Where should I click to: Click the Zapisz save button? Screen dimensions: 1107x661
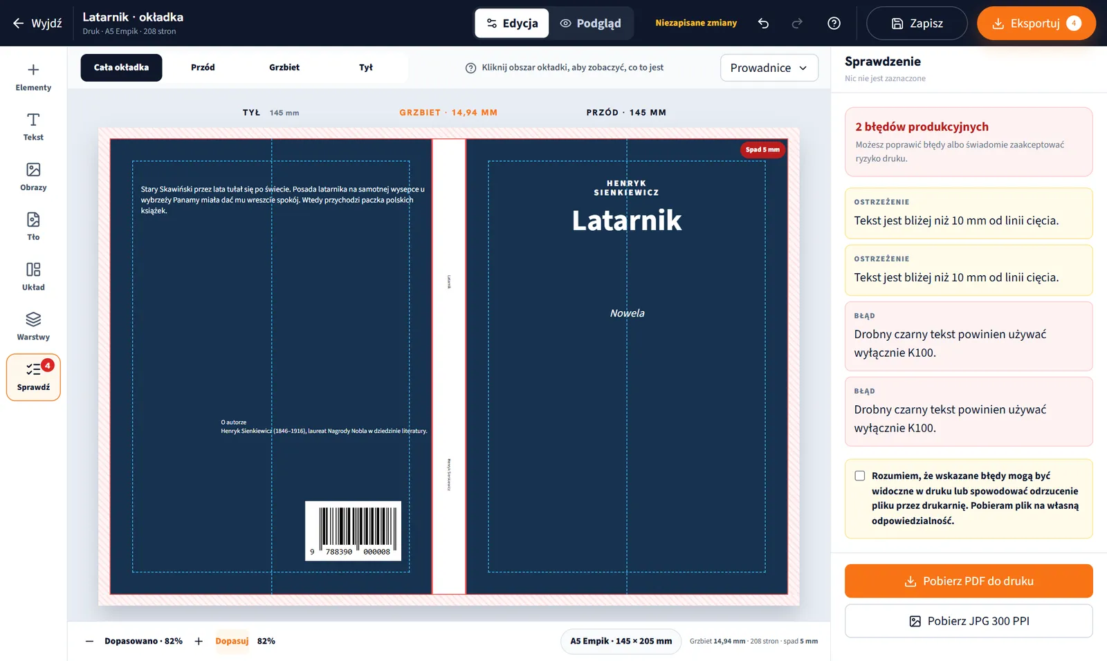917,24
